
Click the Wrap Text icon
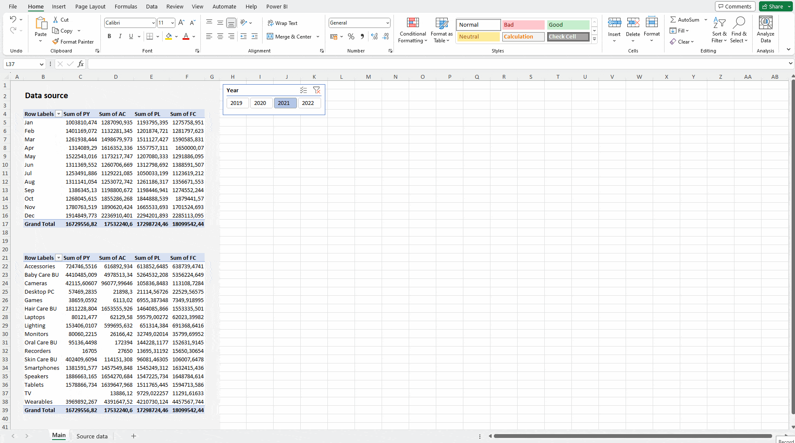pos(270,23)
